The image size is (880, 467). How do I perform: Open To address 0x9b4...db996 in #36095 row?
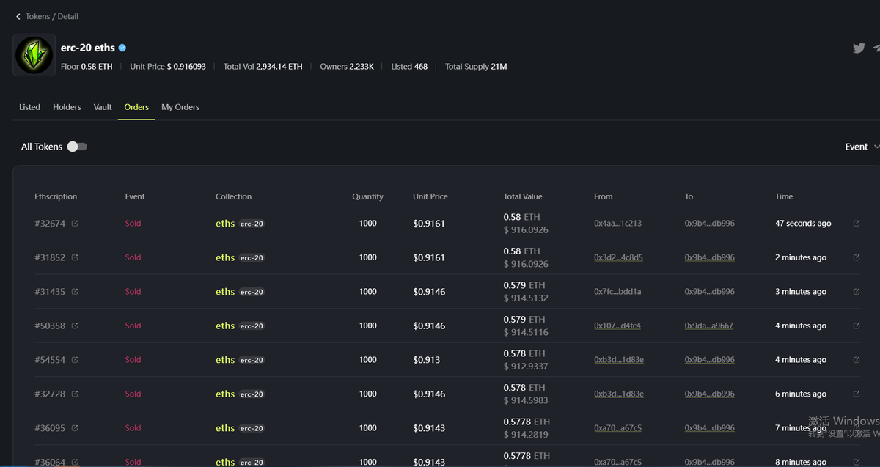(x=710, y=428)
